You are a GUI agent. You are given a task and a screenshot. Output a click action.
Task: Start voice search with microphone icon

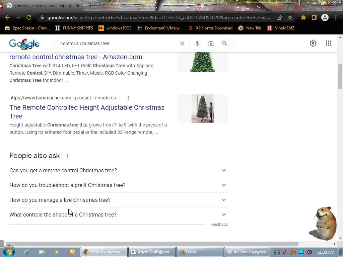(197, 44)
